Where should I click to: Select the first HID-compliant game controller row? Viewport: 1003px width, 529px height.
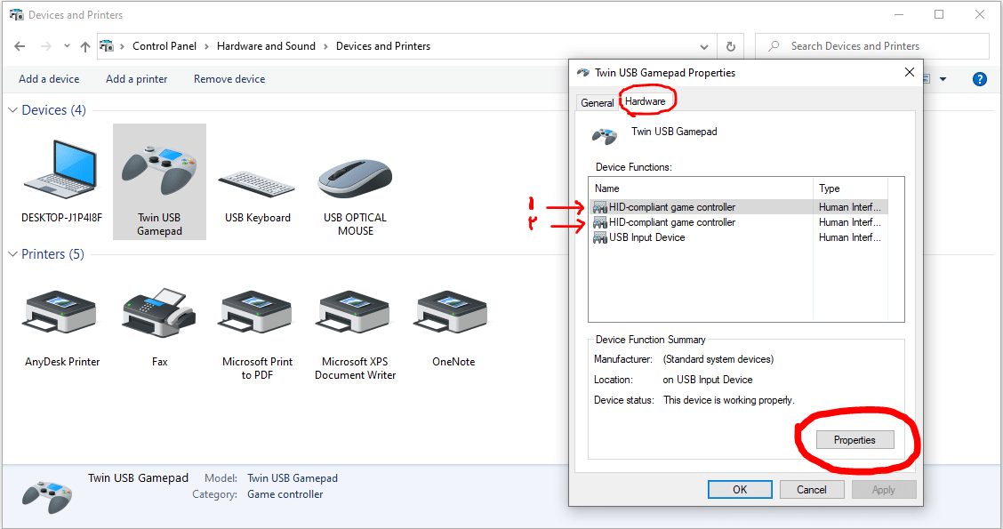tap(738, 207)
